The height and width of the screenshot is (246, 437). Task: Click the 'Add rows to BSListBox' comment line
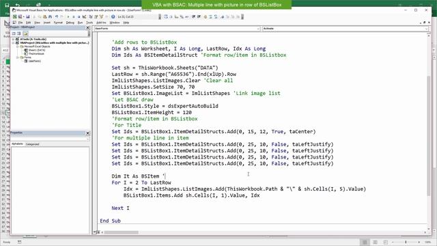coord(144,42)
